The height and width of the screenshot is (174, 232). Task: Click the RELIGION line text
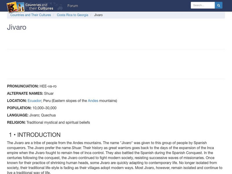click(x=48, y=122)
